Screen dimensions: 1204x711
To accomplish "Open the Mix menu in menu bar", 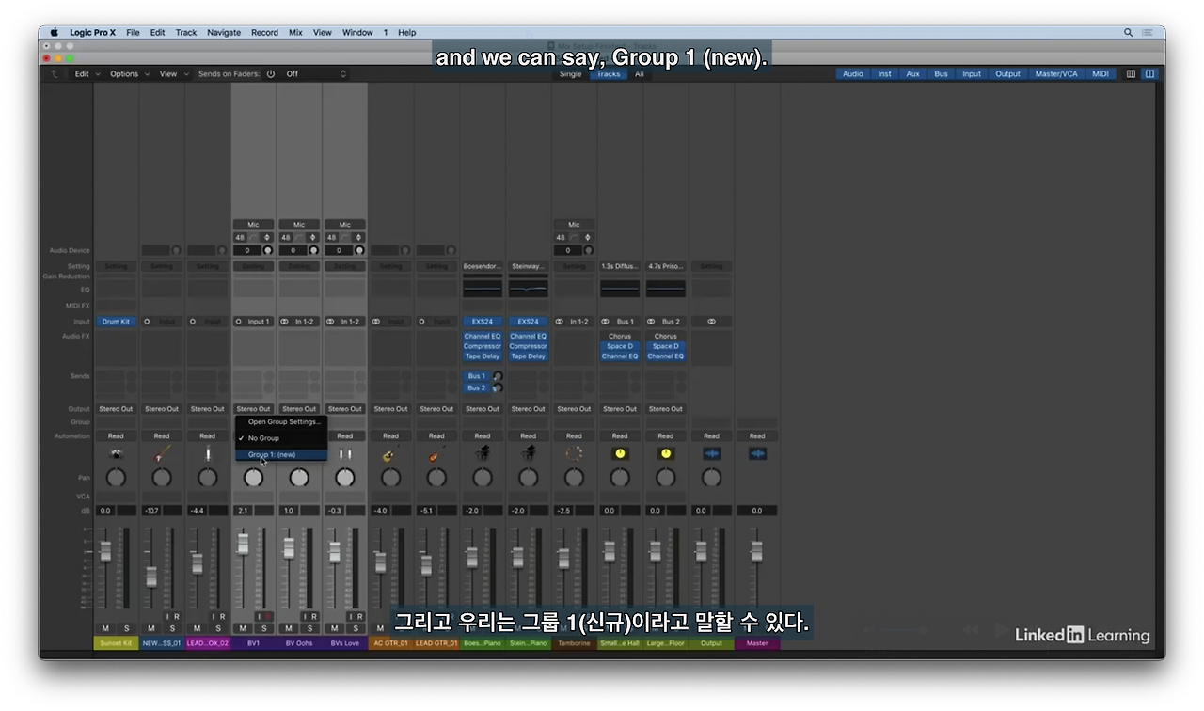I will pyautogui.click(x=295, y=32).
